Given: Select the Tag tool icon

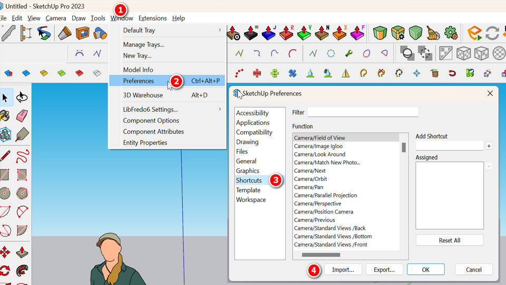Looking at the screenshot, I should (22, 135).
